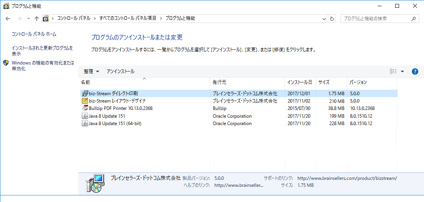The height and width of the screenshot is (202, 424).
Task: Click version cell 10.13.0.2368
Action: [x=362, y=108]
